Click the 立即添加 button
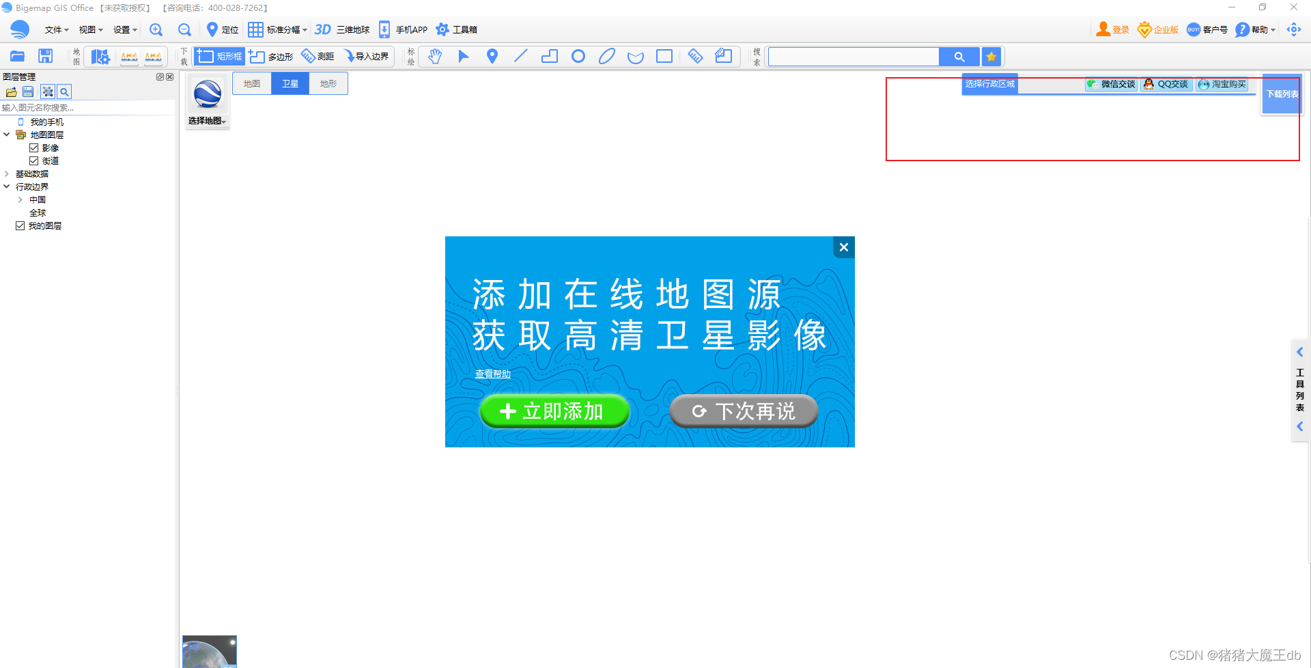1311x668 pixels. point(554,410)
